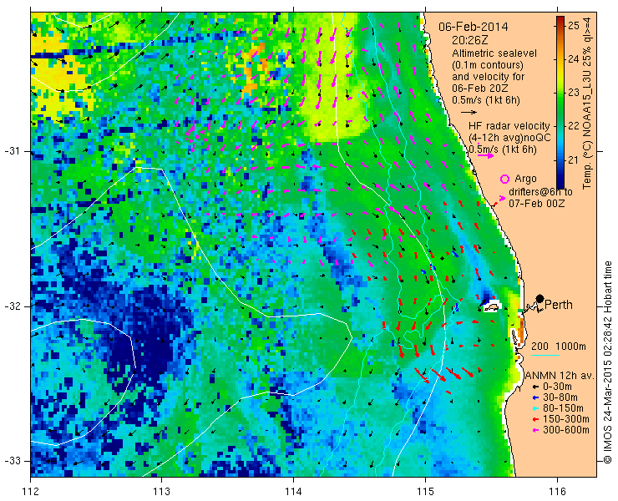Click the white Rottnest Island shape
Image resolution: width=618 pixels, height=501 pixels.
[x=491, y=306]
